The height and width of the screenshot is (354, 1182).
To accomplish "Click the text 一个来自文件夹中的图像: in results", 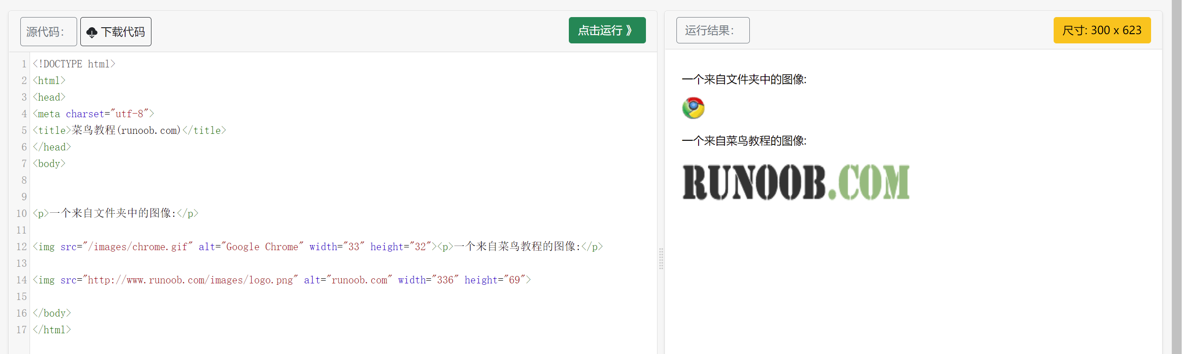I will point(744,79).
